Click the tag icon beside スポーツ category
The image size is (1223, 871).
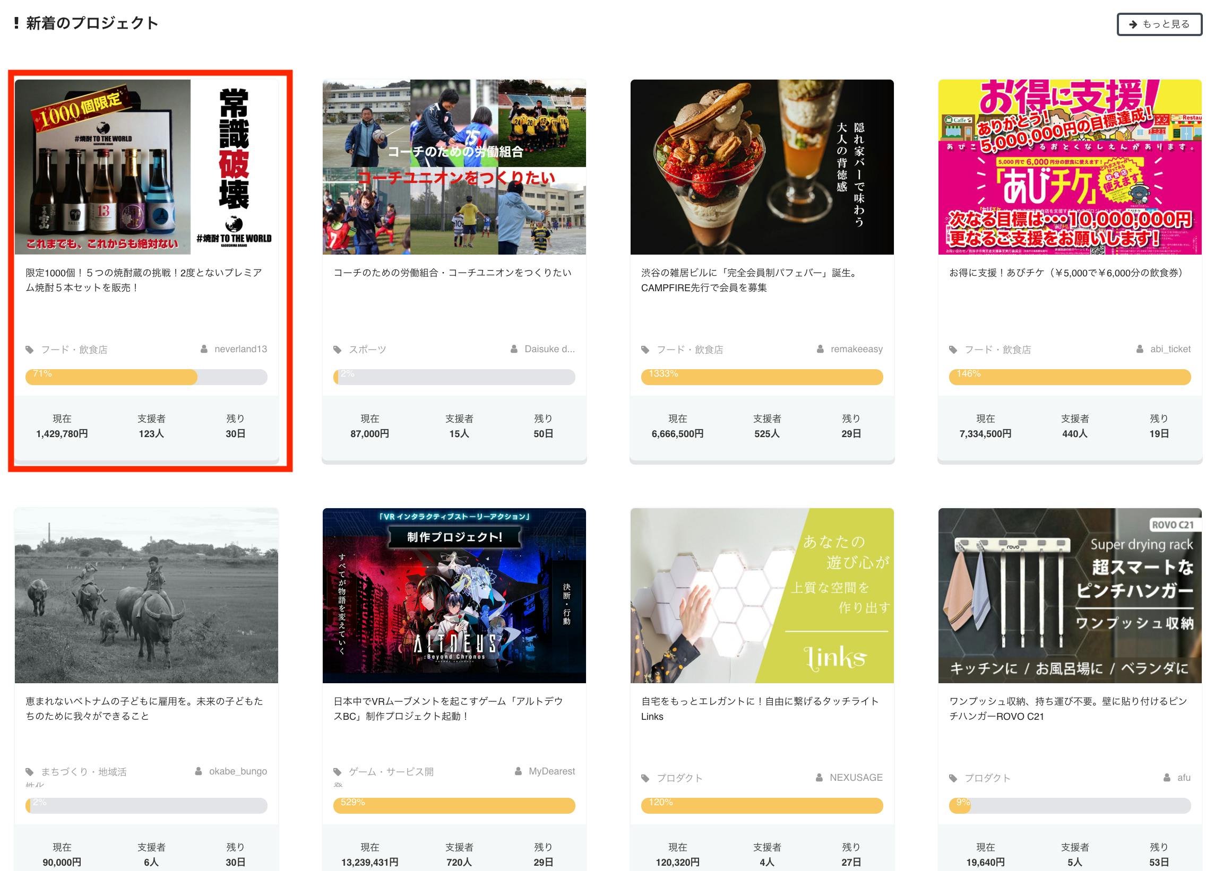click(337, 350)
